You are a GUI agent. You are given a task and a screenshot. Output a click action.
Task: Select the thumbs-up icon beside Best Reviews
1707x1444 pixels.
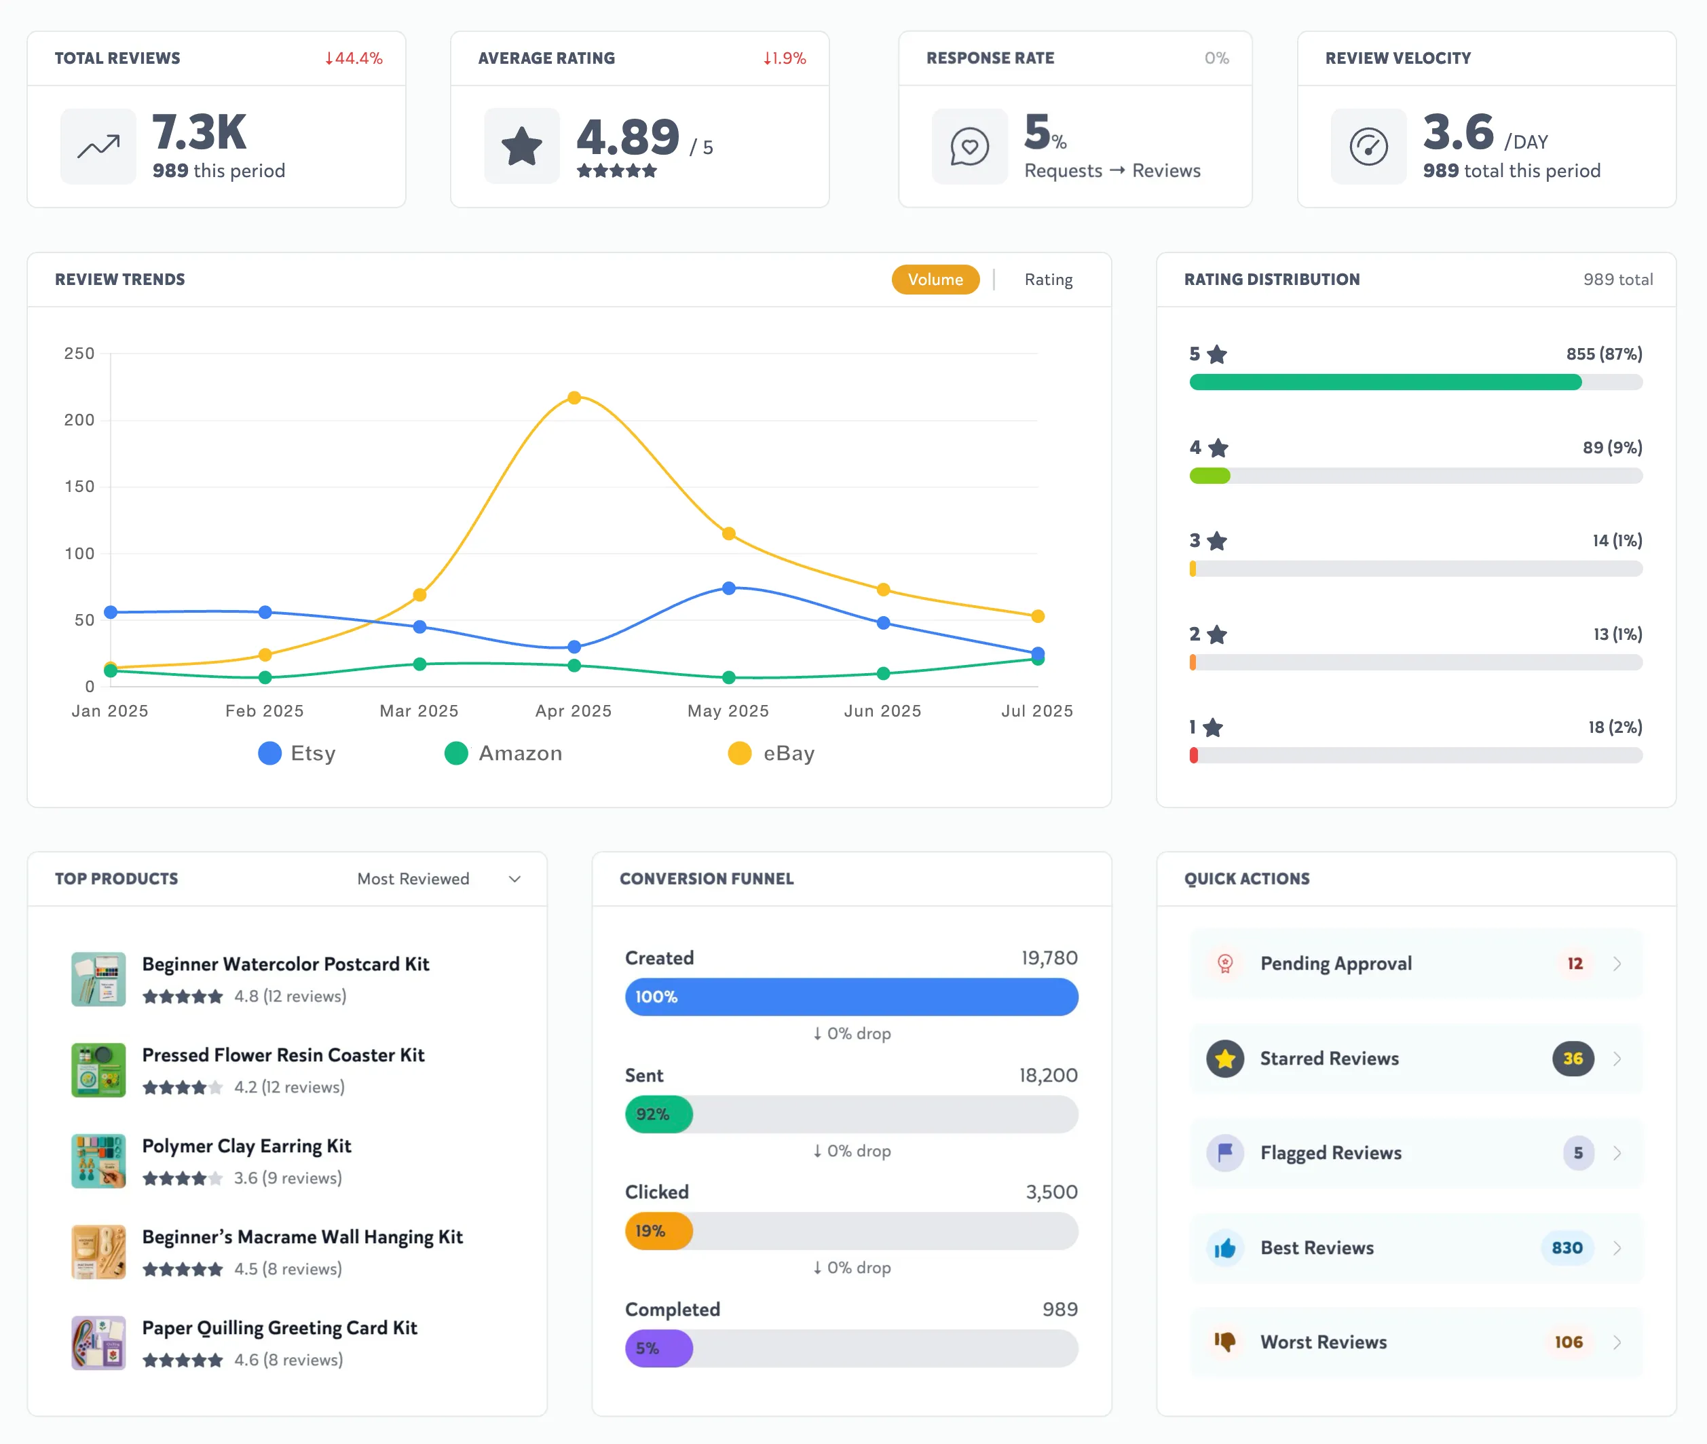[1225, 1247]
